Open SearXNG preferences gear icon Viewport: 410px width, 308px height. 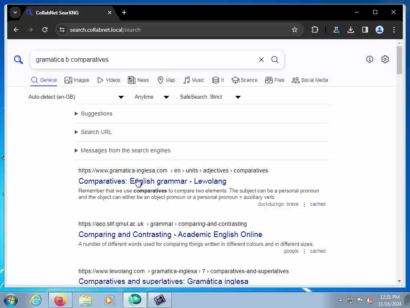385,59
